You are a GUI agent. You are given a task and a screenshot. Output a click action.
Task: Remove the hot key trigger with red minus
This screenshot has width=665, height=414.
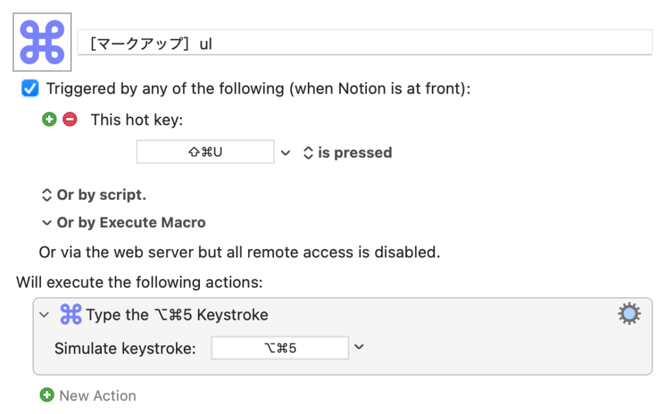[69, 119]
